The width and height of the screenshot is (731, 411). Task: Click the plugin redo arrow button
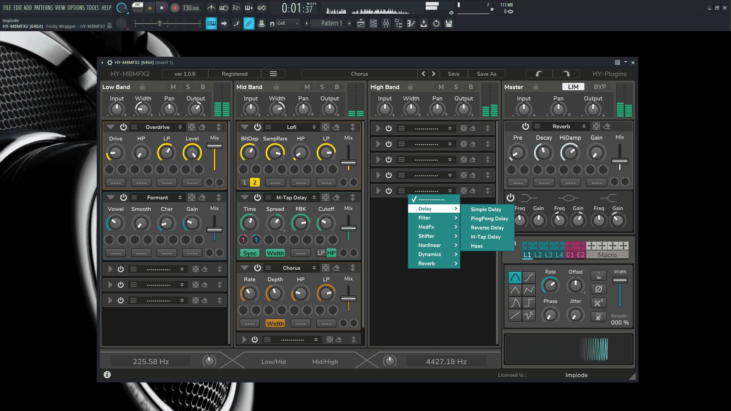tap(566, 74)
